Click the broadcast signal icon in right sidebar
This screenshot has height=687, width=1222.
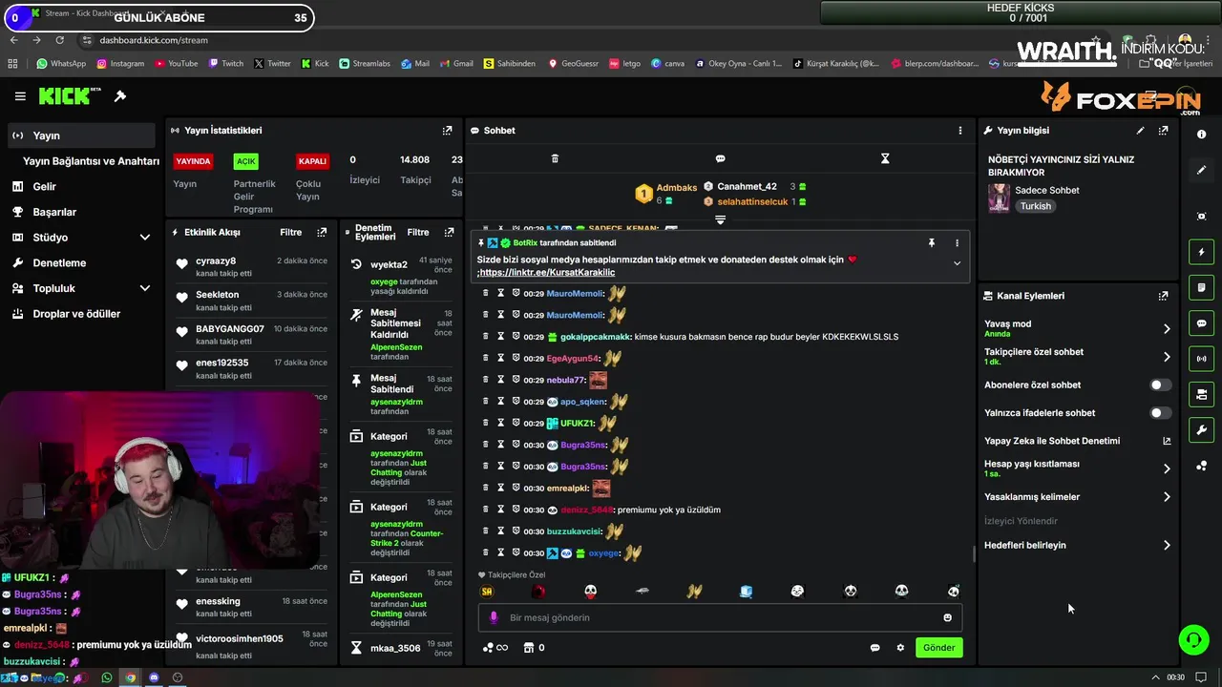(1201, 359)
